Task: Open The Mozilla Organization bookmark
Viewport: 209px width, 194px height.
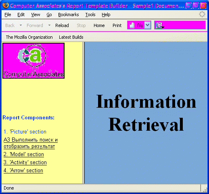Action: pyautogui.click(x=29, y=37)
